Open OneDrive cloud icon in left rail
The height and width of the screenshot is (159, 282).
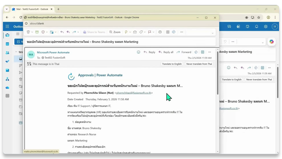(7, 88)
